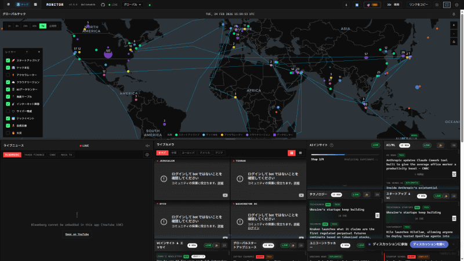Select BLOOMBERG news channel

pos(12,155)
